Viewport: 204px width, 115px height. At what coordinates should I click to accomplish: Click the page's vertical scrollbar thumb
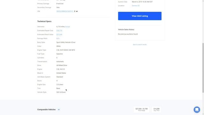(x=203, y=68)
